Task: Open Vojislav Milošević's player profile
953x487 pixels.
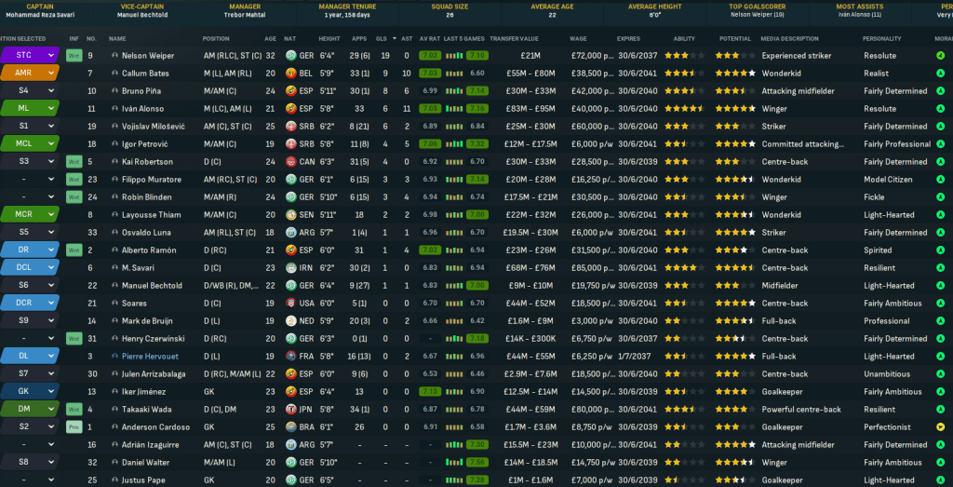Action: (x=147, y=127)
